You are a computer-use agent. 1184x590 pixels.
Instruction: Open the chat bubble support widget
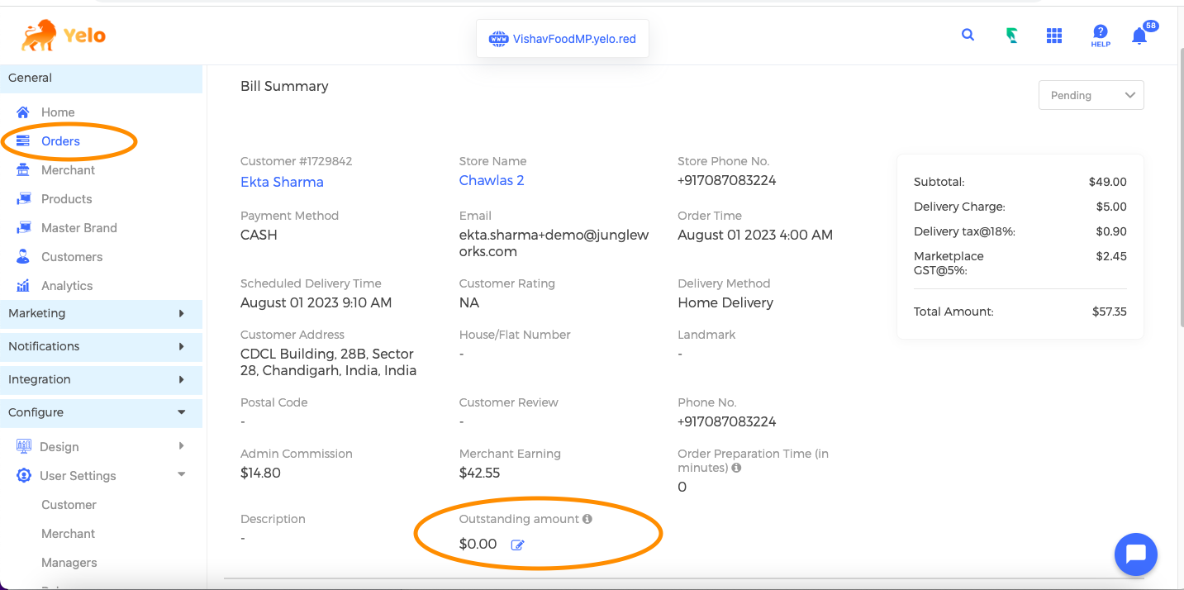point(1135,554)
